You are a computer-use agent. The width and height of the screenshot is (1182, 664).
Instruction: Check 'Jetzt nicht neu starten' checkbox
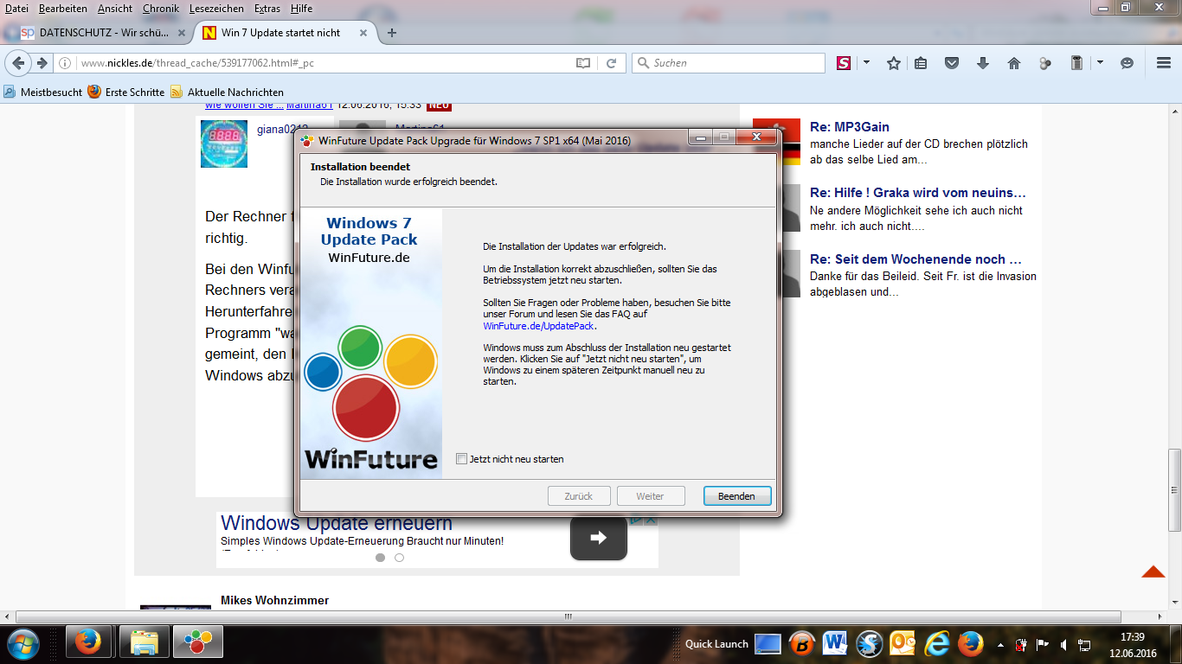(x=461, y=459)
